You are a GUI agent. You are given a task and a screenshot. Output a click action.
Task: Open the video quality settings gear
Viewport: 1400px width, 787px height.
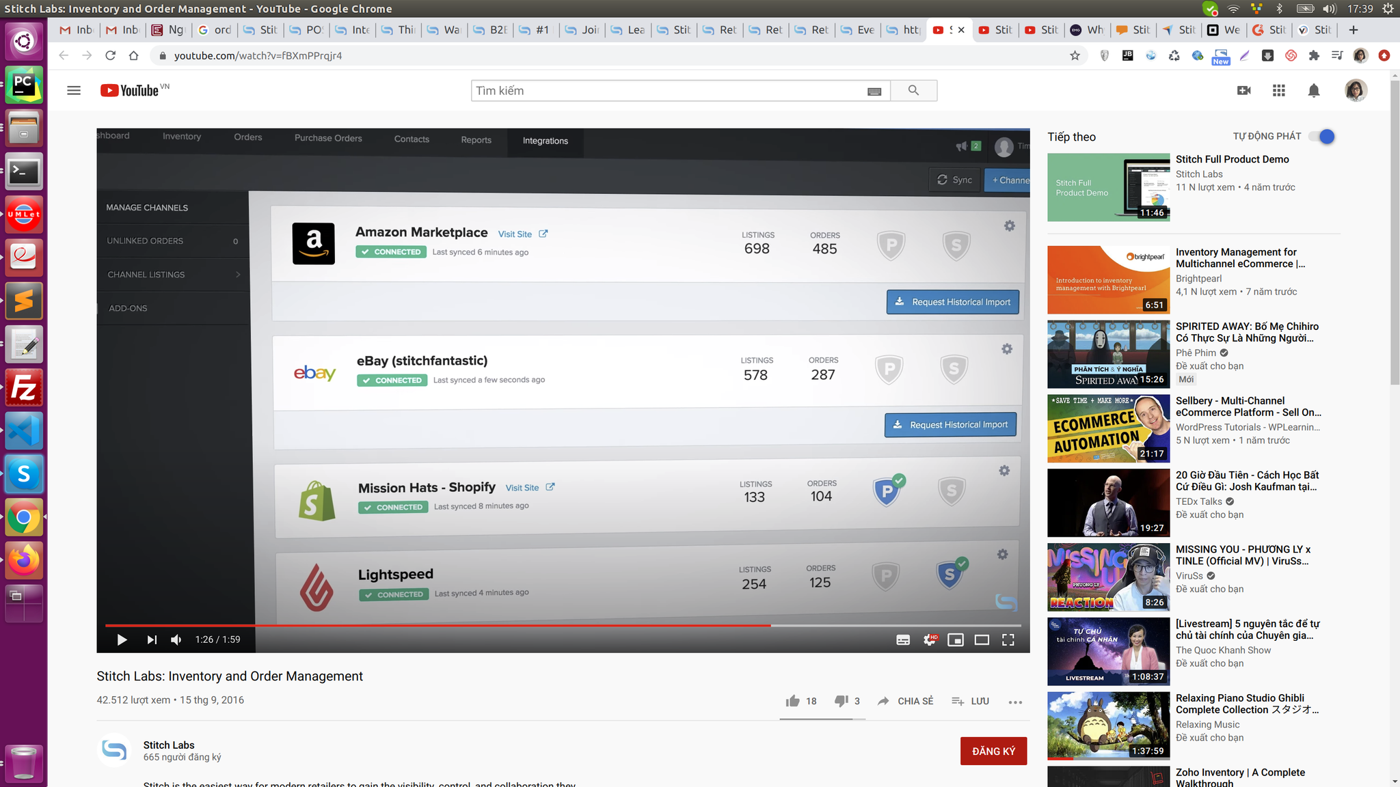pos(929,640)
